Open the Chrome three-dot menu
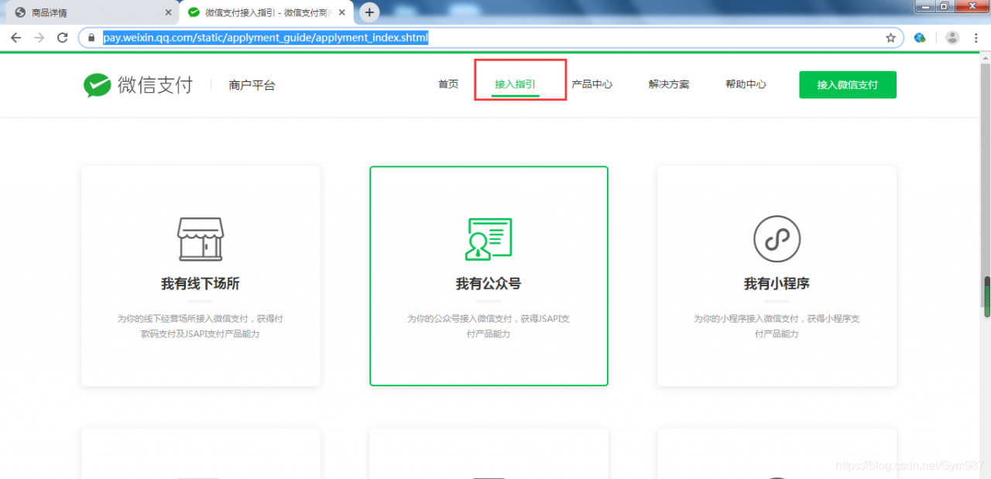The height and width of the screenshot is (479, 991). coord(976,37)
